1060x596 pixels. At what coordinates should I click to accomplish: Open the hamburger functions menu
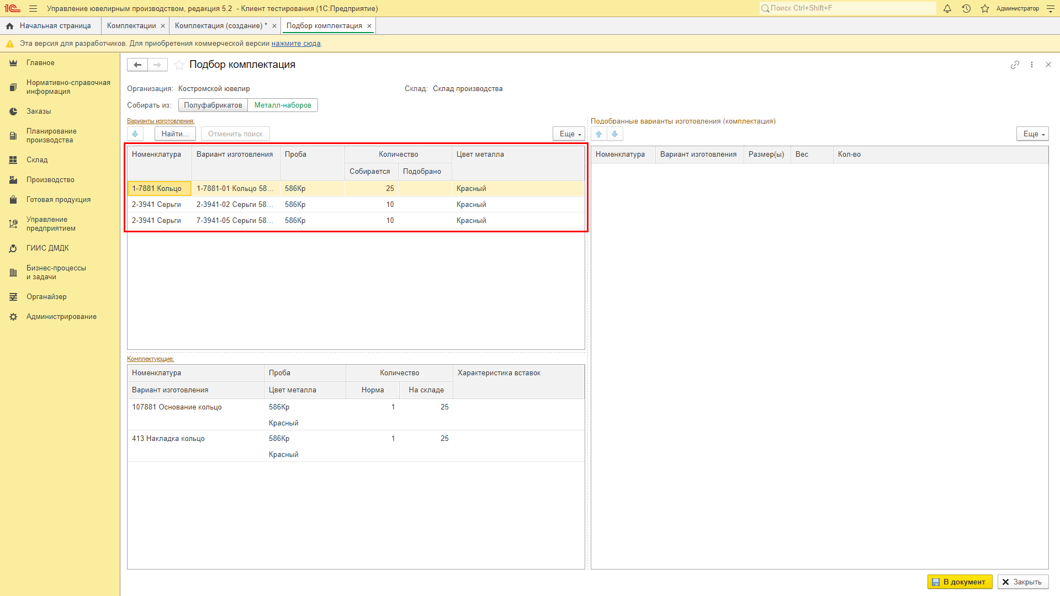[x=33, y=8]
